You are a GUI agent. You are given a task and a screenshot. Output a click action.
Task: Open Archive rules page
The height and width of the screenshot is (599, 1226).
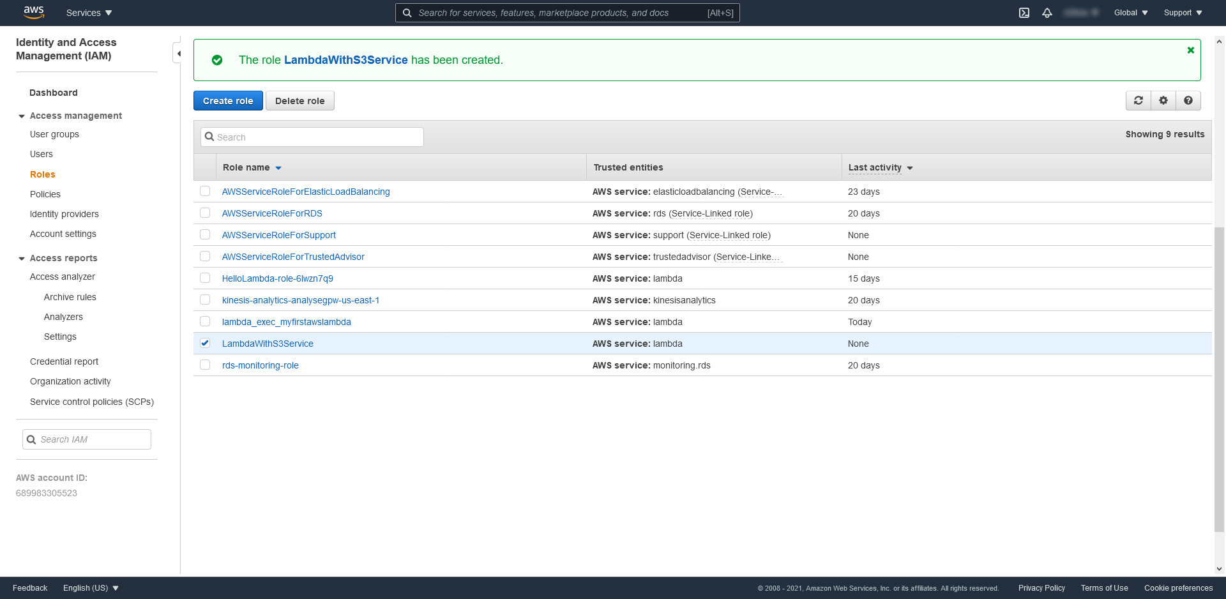(70, 297)
